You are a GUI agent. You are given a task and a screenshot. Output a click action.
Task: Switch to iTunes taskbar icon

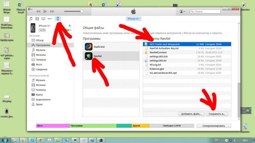coord(84,140)
